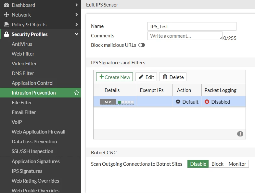Click the Edit button in IPS table toolbar

[x=146, y=77]
